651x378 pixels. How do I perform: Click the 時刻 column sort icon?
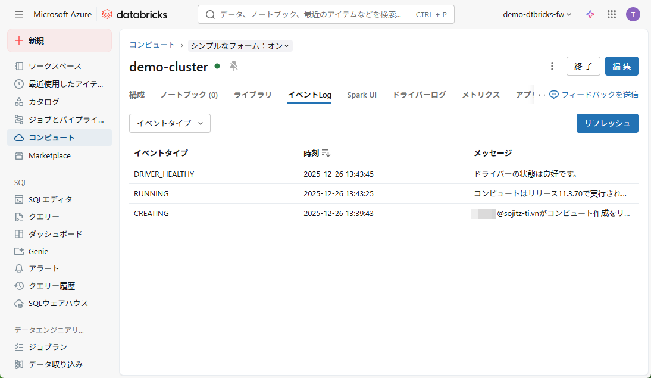point(326,154)
